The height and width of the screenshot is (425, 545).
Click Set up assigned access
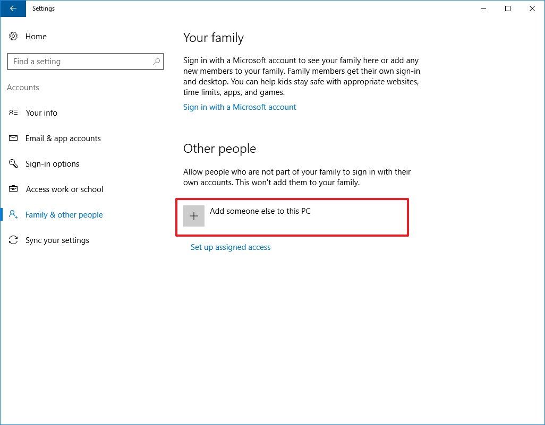click(231, 247)
